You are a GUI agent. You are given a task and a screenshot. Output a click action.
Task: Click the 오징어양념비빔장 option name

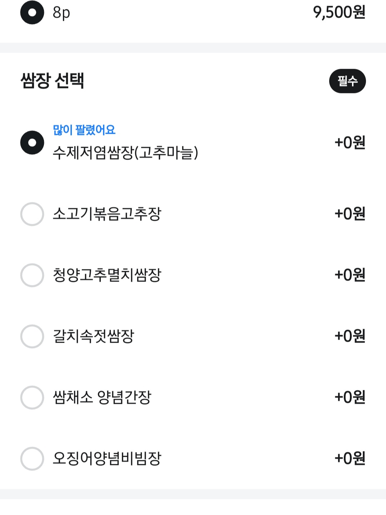click(x=107, y=458)
